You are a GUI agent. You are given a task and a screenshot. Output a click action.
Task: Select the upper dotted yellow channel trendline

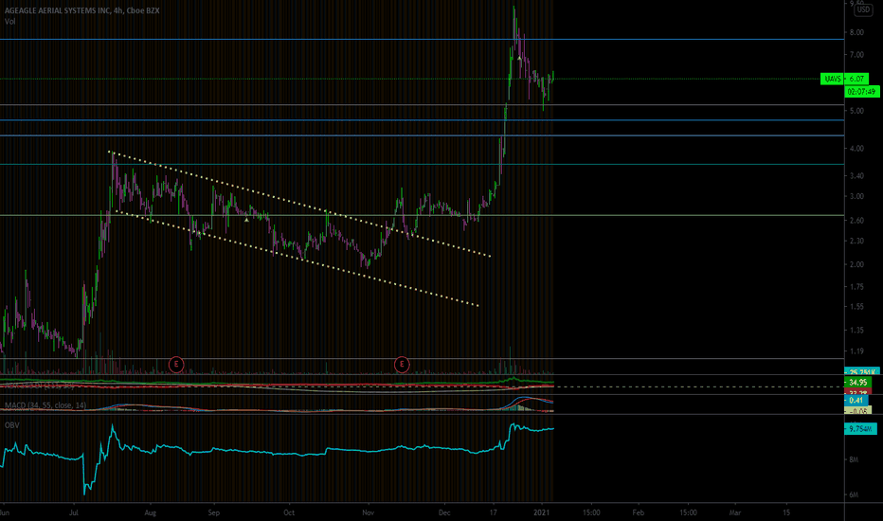tap(299, 204)
